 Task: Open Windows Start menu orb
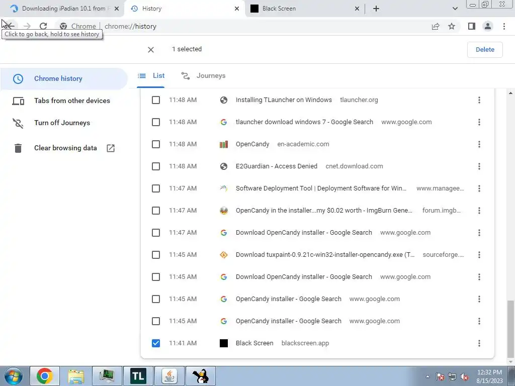click(x=14, y=376)
